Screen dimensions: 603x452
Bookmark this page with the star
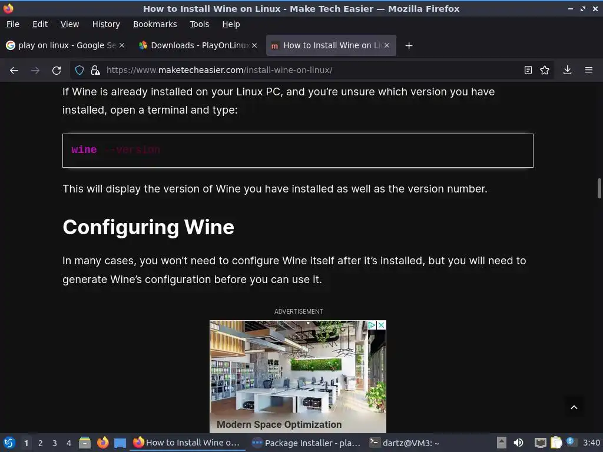[x=545, y=70]
